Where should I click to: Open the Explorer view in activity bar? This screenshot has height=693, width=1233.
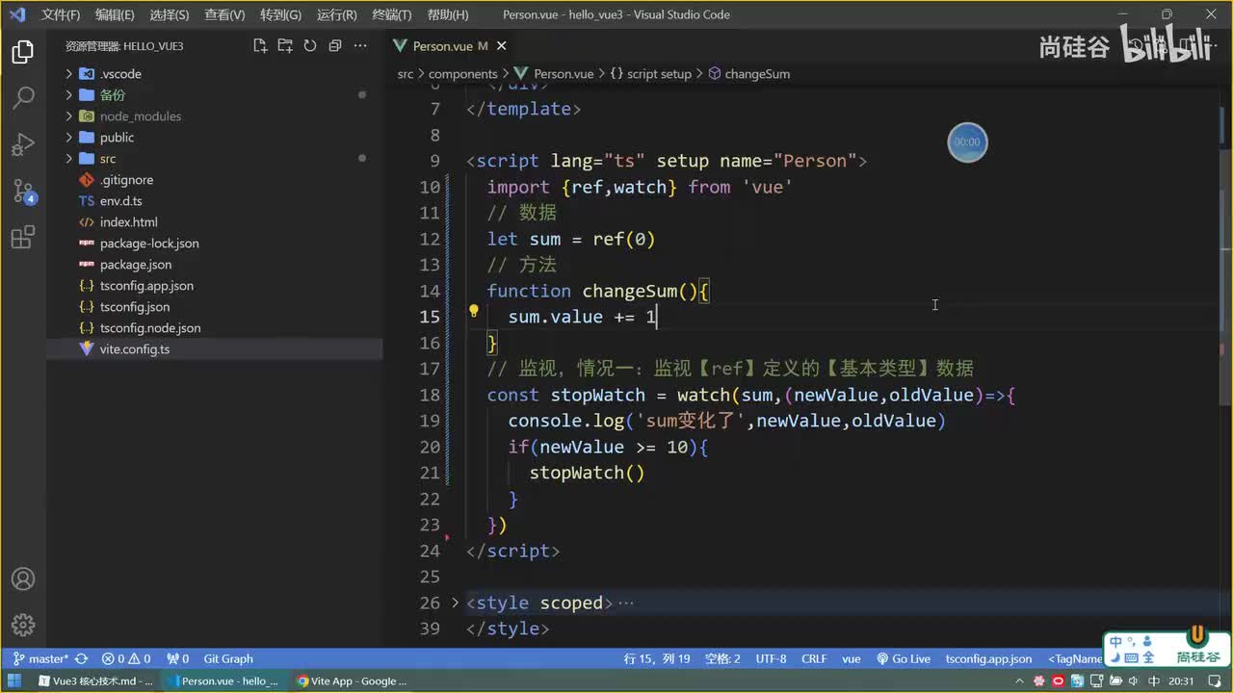click(x=23, y=53)
